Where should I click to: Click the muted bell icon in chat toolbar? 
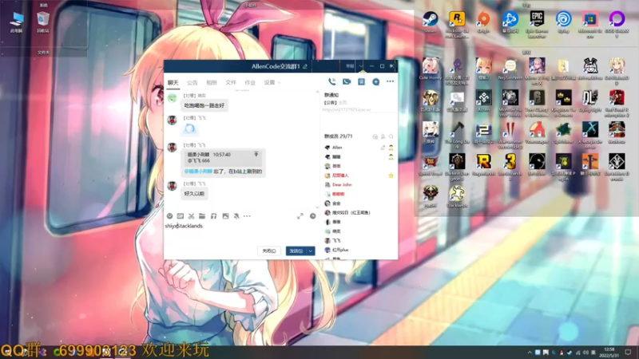coord(236,216)
